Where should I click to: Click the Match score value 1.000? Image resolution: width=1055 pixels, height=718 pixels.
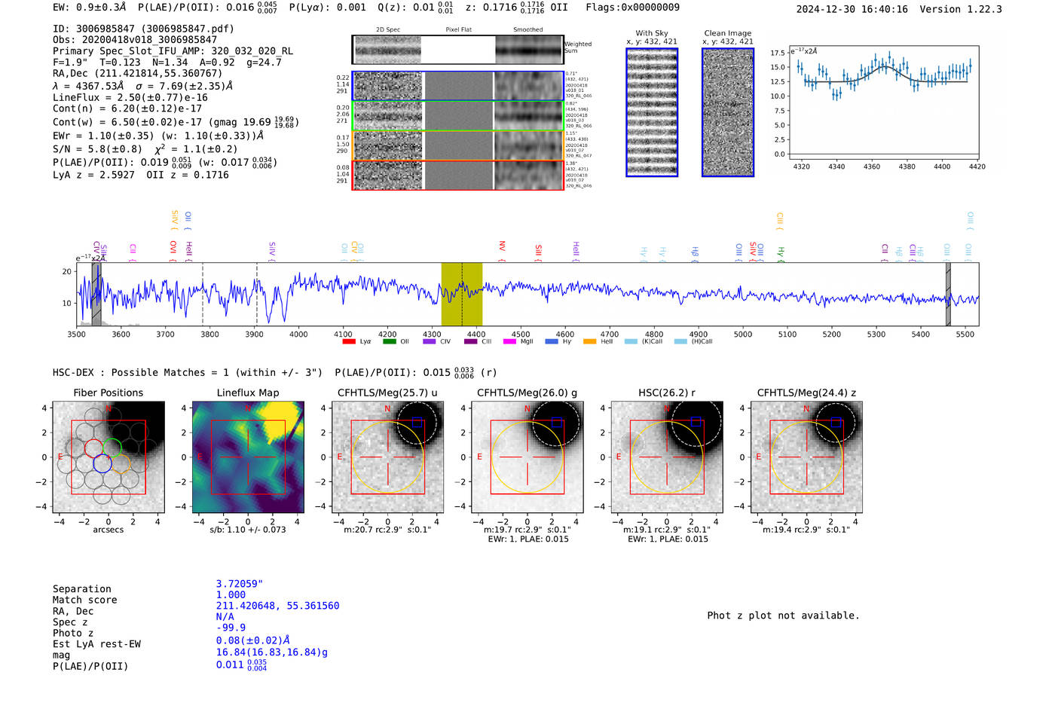point(231,595)
